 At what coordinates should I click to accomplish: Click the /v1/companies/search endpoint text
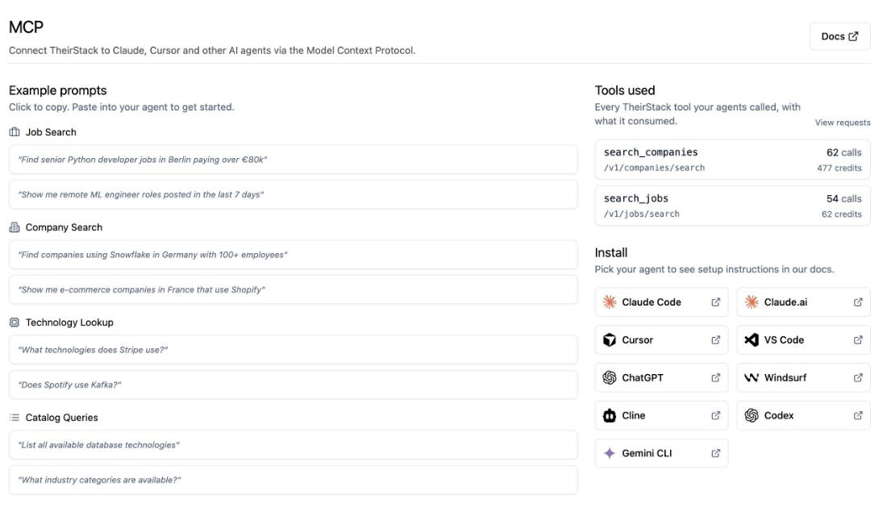654,168
